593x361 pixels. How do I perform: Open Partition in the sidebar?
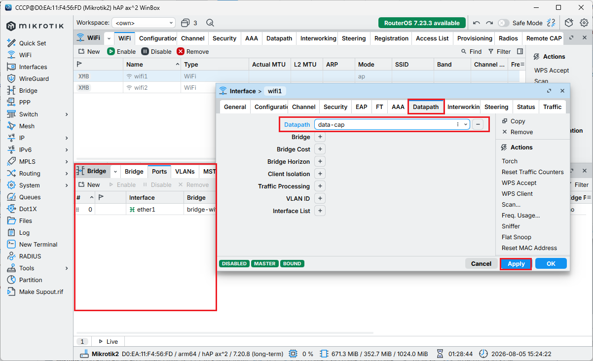click(x=31, y=280)
